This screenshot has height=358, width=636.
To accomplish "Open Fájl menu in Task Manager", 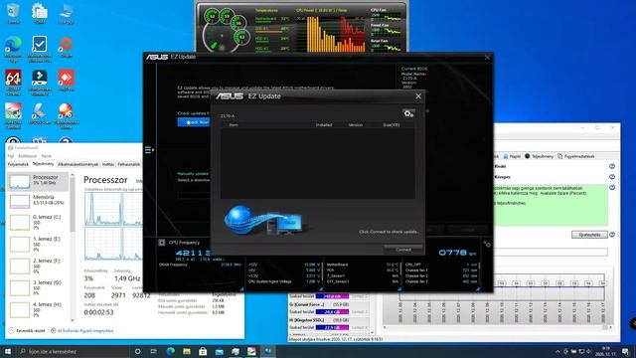I will click(x=11, y=156).
